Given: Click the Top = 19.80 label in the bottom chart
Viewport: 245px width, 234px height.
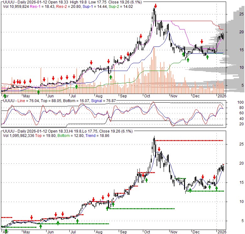Looking at the screenshot, I should coord(45,136).
